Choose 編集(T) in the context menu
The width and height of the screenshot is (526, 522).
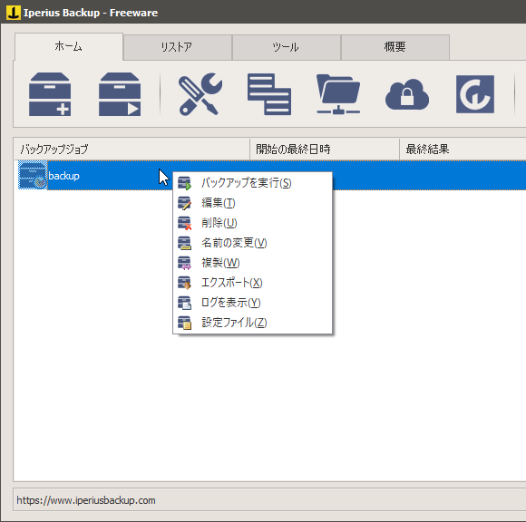(x=252, y=203)
